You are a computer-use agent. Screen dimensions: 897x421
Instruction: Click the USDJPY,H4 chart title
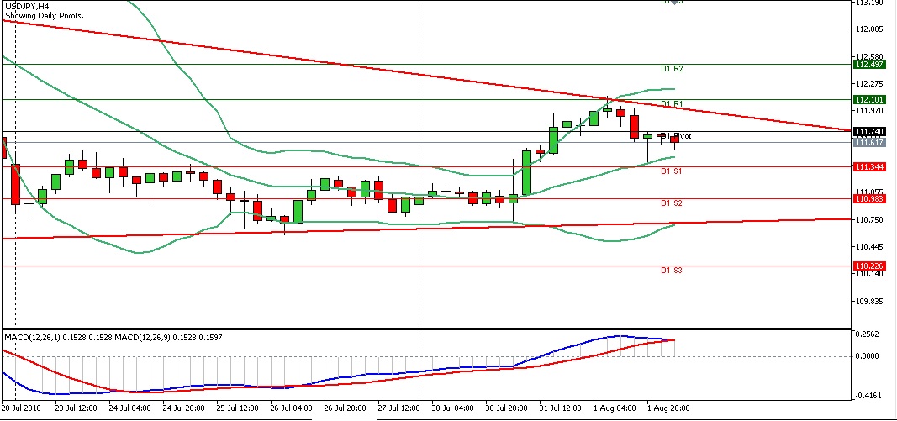click(x=27, y=6)
